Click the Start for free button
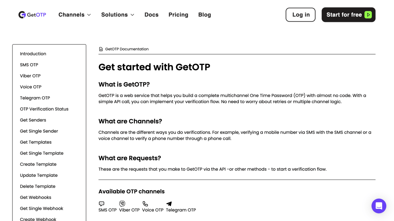 [348, 15]
